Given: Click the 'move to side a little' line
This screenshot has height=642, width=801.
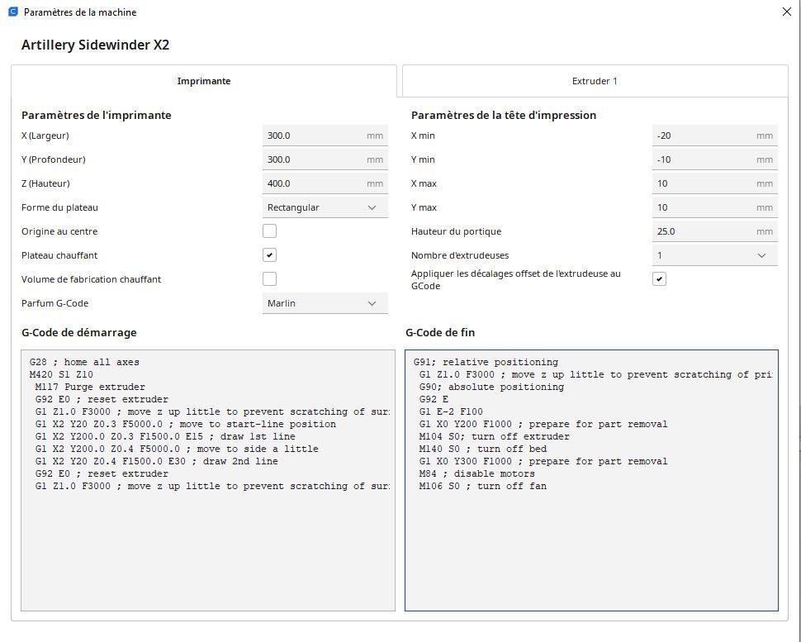Looking at the screenshot, I should (177, 449).
